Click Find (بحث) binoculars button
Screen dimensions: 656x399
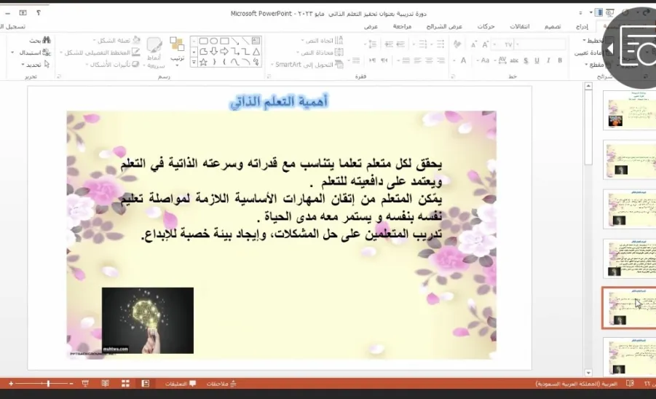40,41
